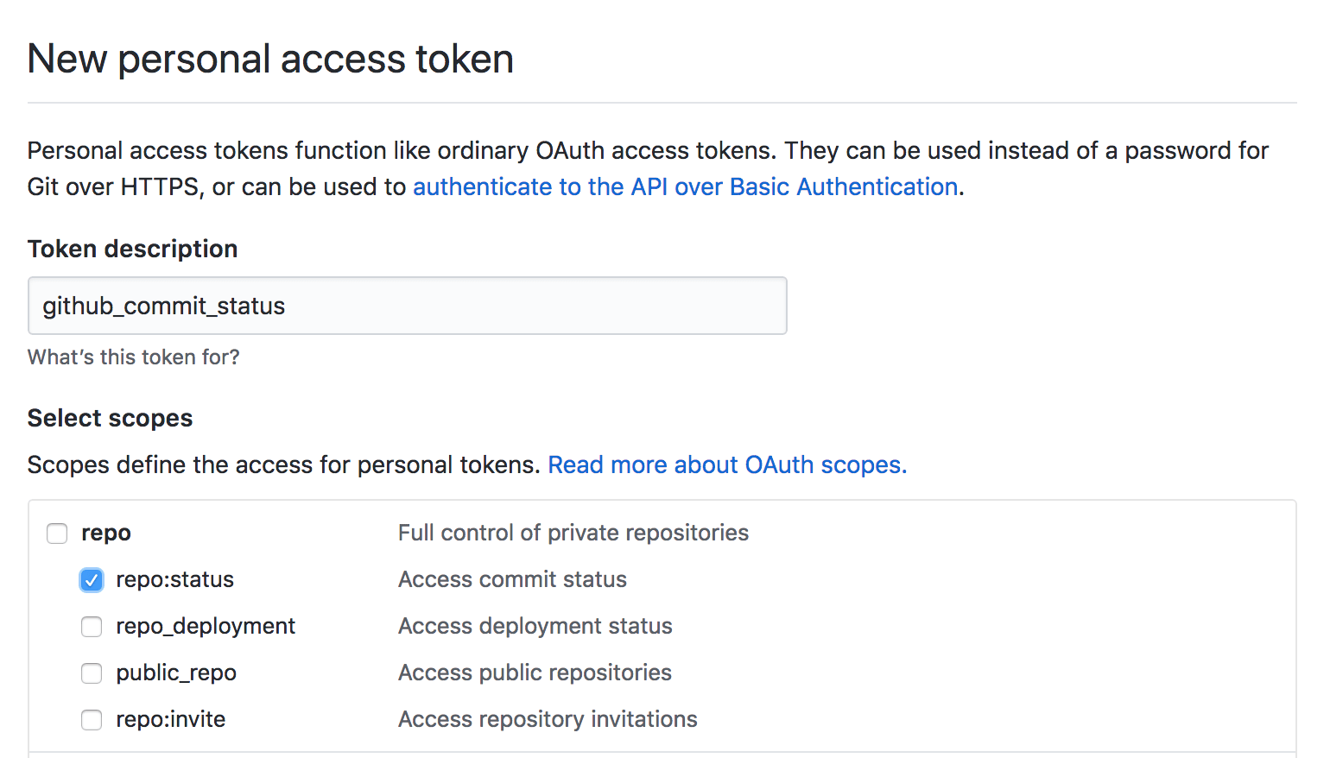Viewport: 1330px width, 758px height.
Task: Follow the Read more about OAuth scopes link
Action: pyautogui.click(x=727, y=464)
